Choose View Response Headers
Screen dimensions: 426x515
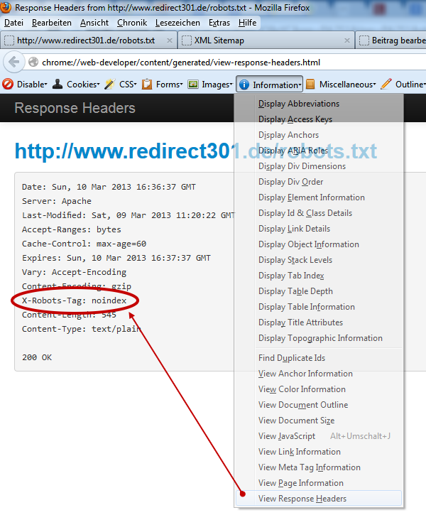[319, 499]
